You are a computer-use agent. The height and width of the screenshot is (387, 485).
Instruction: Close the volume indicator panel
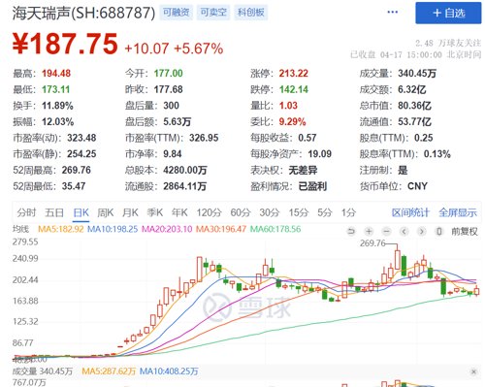tap(473, 371)
